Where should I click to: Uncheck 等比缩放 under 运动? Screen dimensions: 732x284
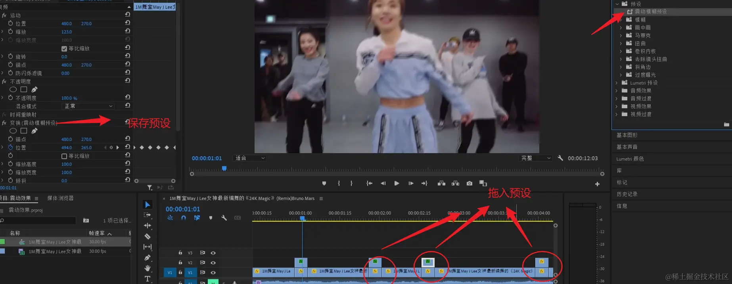(64, 49)
